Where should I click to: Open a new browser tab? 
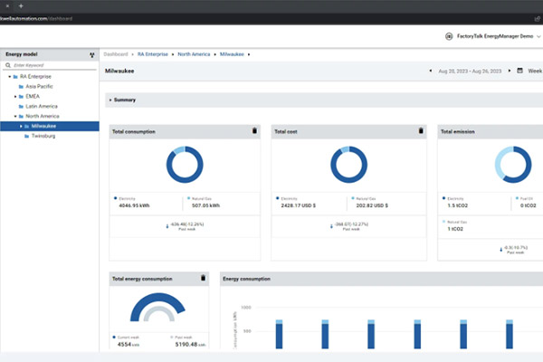(x=21, y=6)
